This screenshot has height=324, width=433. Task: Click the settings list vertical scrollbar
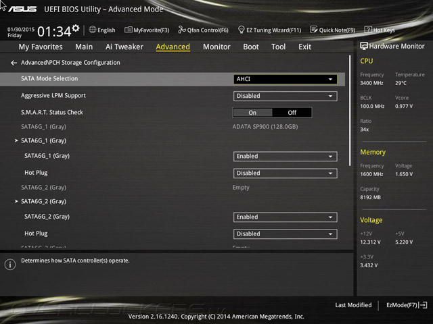tap(350, 110)
